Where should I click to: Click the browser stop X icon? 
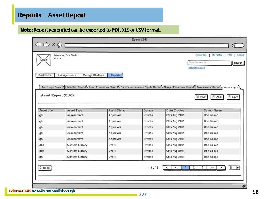(54, 45)
